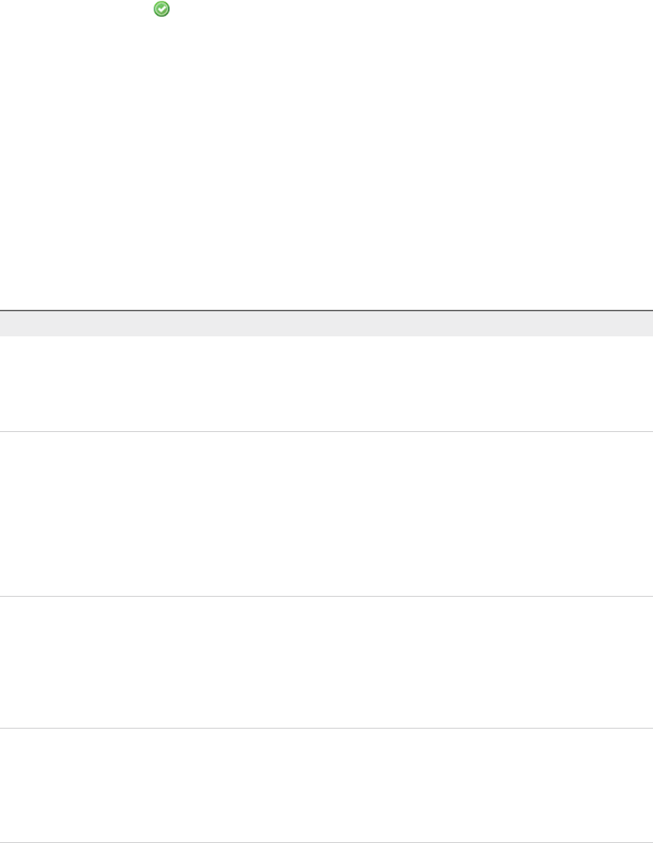Click the left side of the third blank row
Image resolution: width=653 pixels, height=843 pixels.
(42, 662)
